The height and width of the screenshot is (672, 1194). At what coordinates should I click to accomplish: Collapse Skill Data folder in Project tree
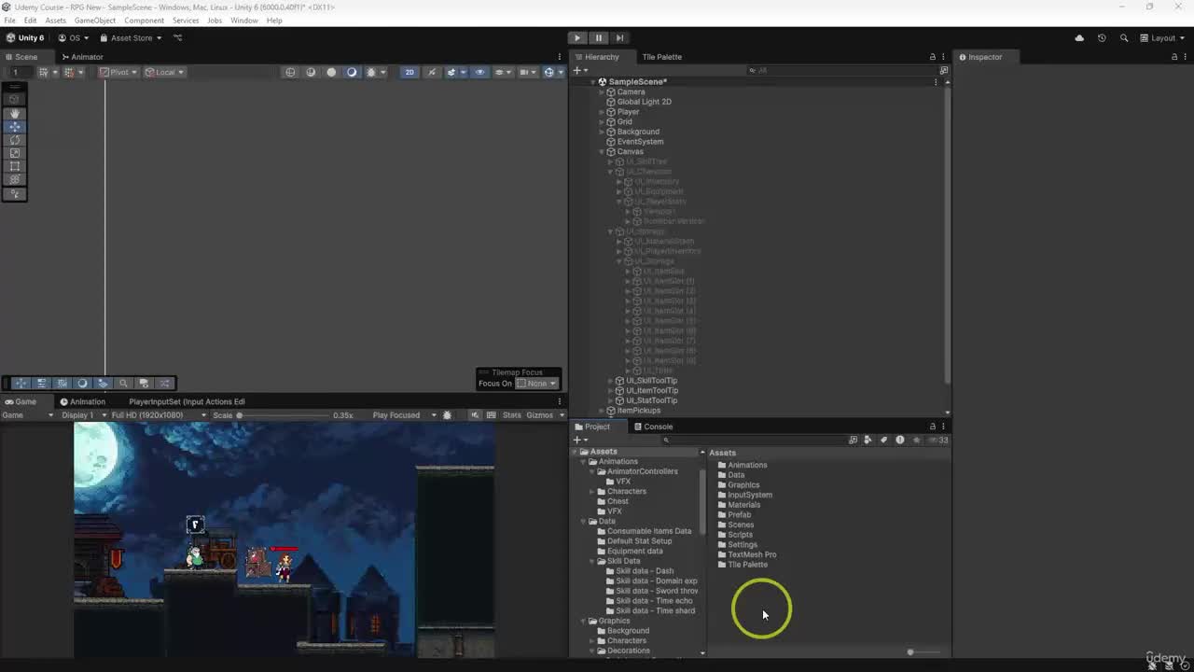[x=592, y=561]
